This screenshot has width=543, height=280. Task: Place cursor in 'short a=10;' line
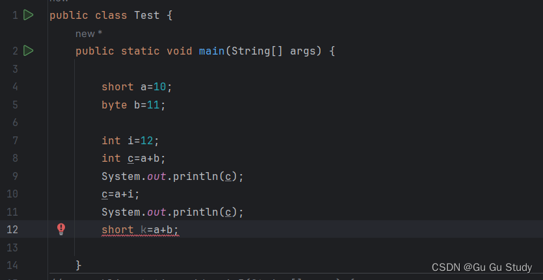(x=137, y=87)
